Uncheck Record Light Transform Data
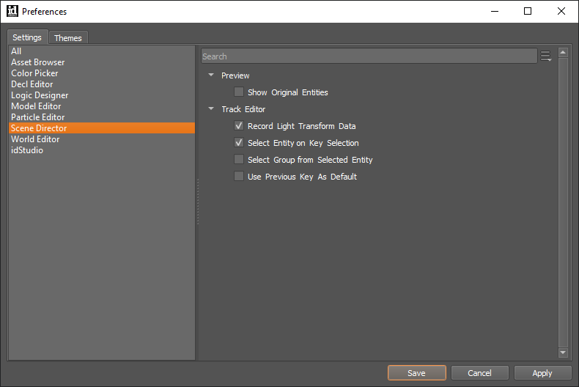Image resolution: width=579 pixels, height=387 pixels. coord(239,125)
